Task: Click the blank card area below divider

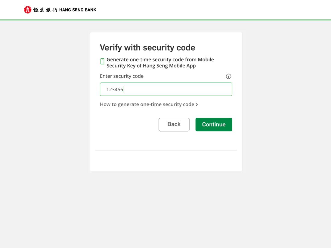Action: (166, 161)
